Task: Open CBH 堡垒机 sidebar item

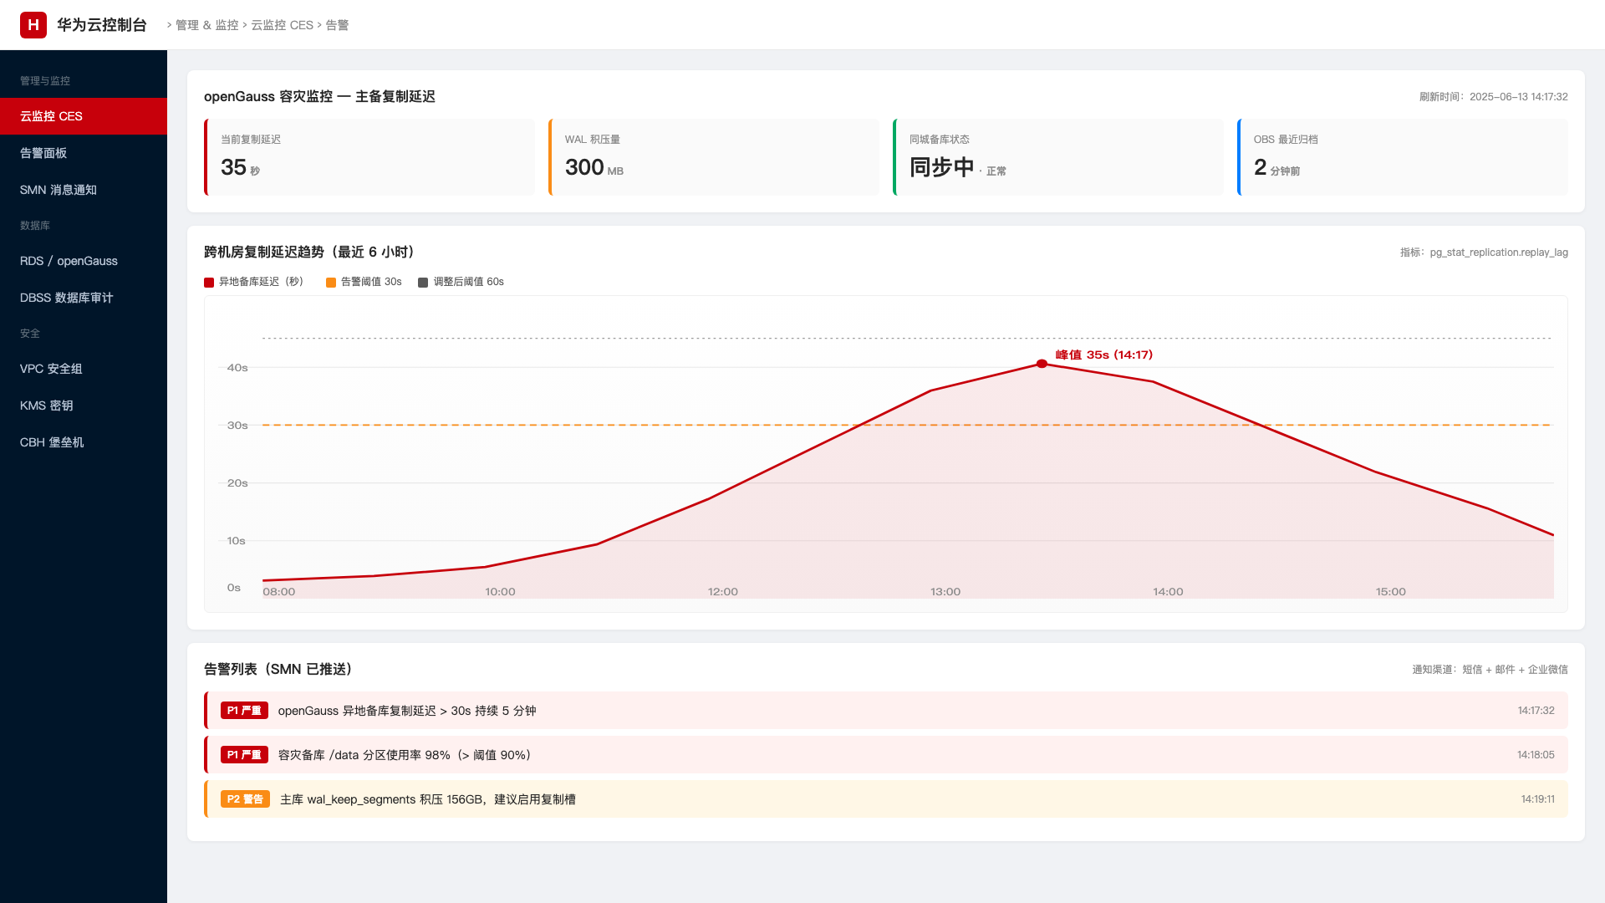Action: pos(84,442)
